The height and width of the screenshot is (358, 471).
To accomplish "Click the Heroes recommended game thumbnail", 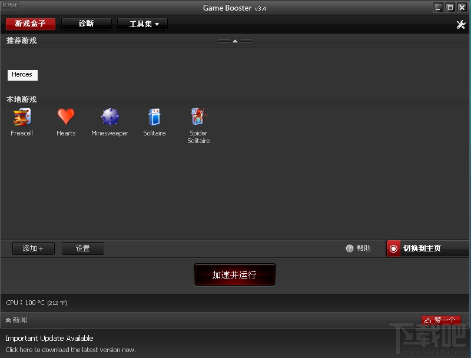I will [22, 75].
